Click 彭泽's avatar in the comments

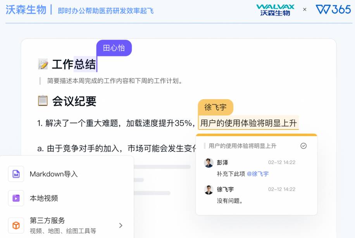click(209, 162)
